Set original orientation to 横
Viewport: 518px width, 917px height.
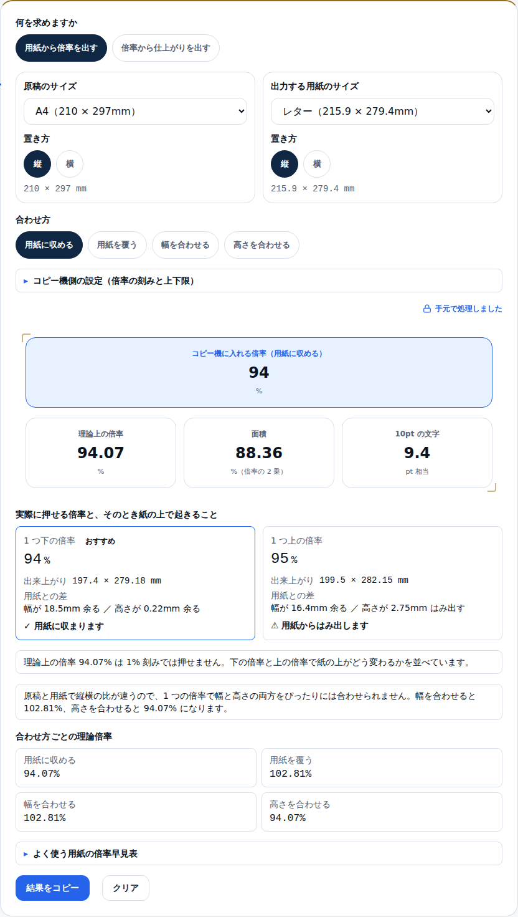pos(70,164)
